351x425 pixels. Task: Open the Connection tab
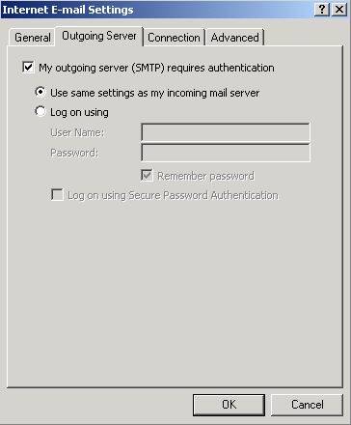coord(174,38)
